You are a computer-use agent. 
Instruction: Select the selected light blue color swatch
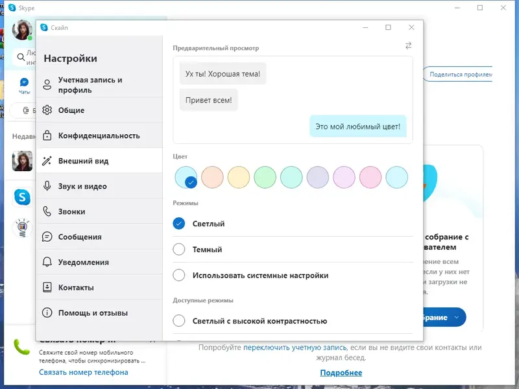[186, 177]
